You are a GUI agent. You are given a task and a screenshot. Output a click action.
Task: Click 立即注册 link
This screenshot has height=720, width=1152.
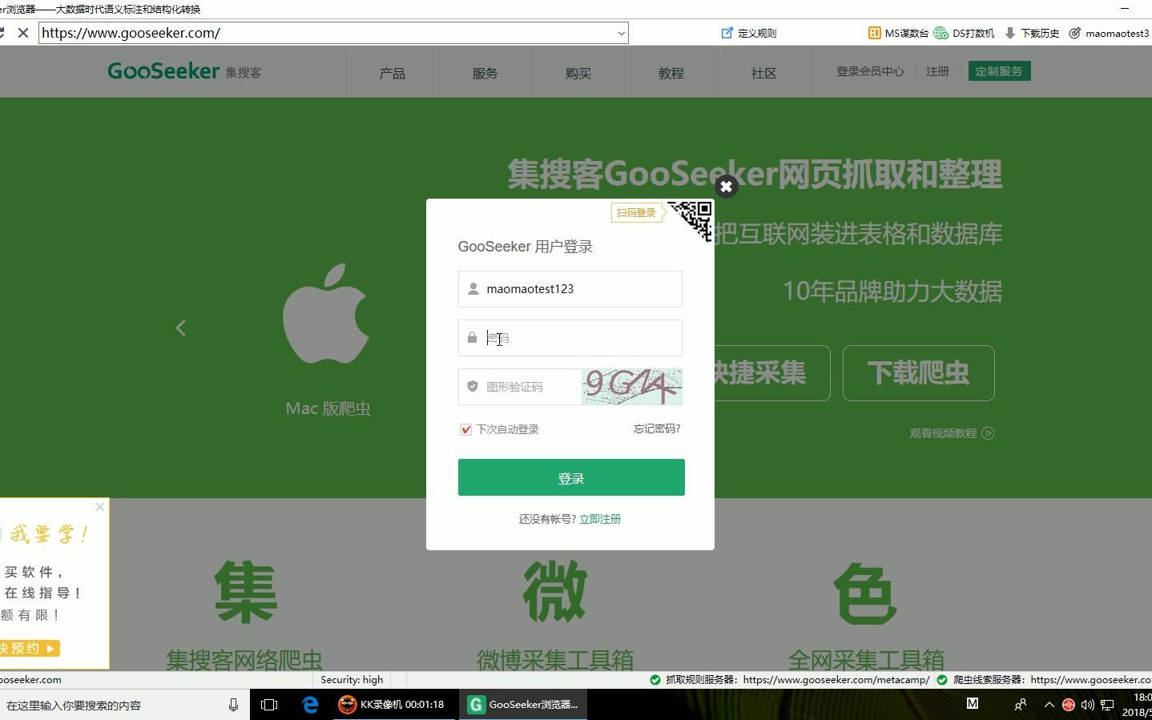[x=600, y=519]
